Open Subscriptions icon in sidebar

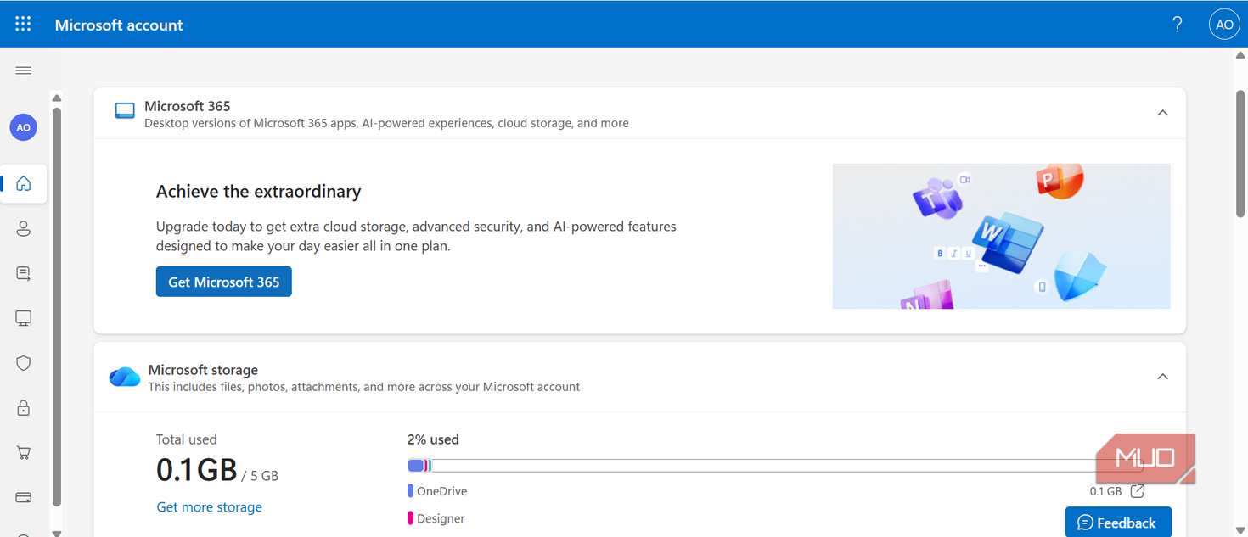24,273
